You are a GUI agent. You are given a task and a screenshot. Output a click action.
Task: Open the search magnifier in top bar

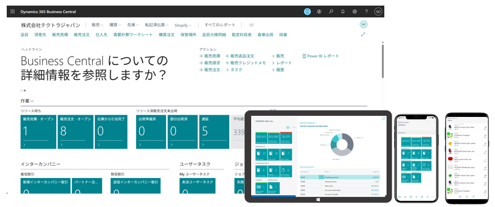tap(331, 12)
